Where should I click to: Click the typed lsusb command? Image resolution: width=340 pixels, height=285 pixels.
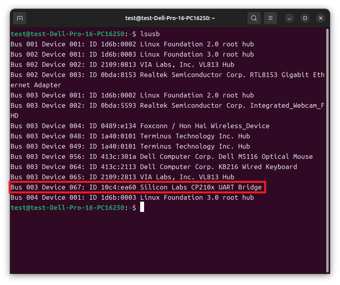click(x=150, y=34)
